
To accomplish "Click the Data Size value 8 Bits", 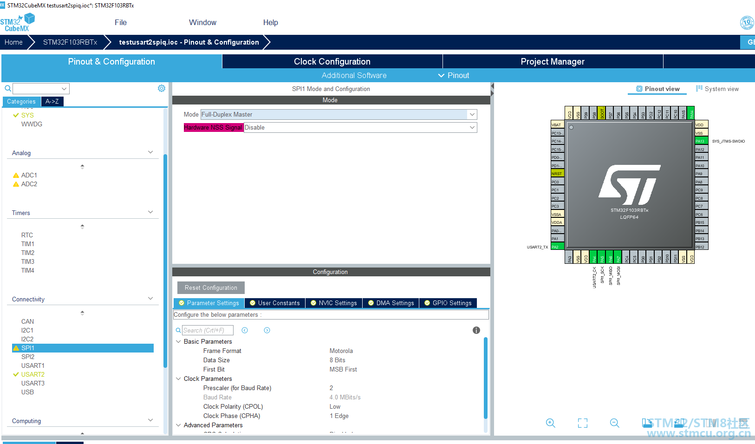I will pos(338,360).
